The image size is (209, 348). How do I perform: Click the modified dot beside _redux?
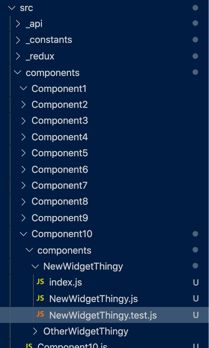pyautogui.click(x=195, y=56)
